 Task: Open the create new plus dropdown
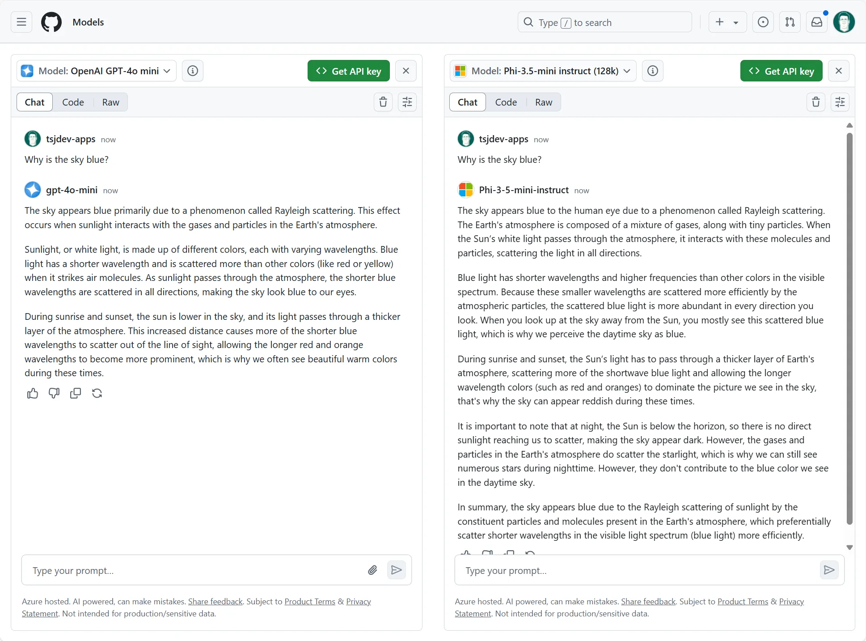(727, 22)
